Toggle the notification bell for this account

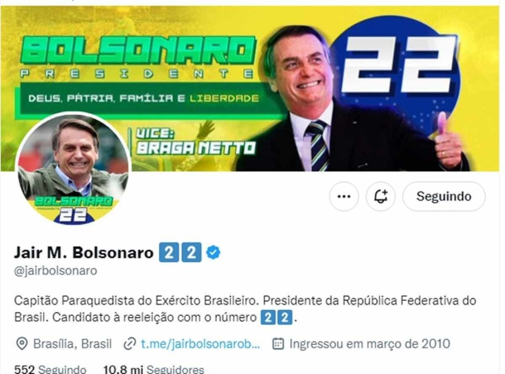tap(380, 196)
